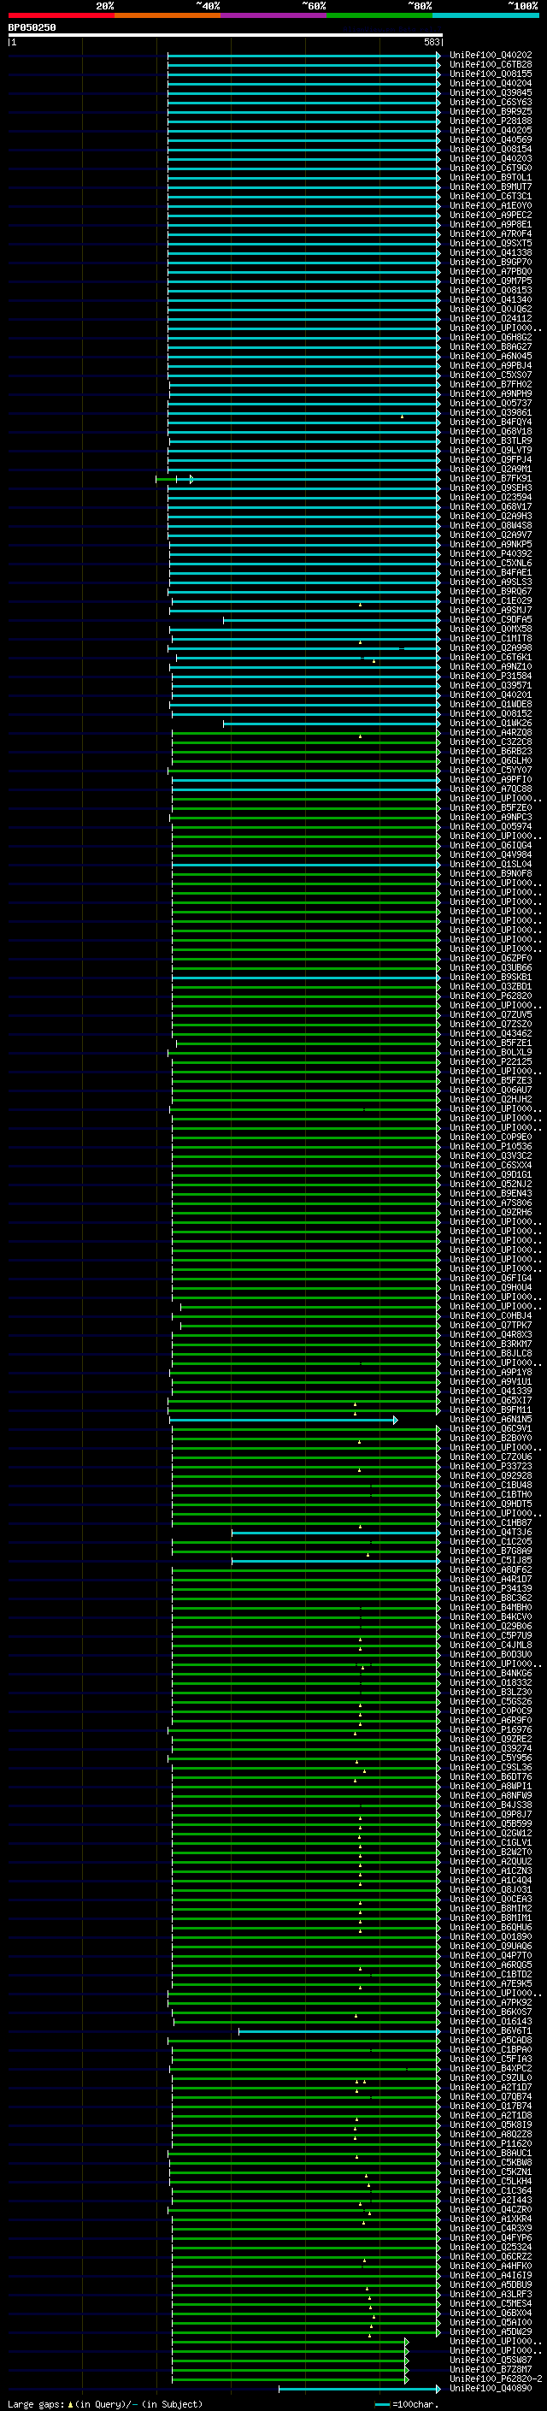Viewport: 547px width, 2411px height.
Task: Click the short cyan bar of UniRef100_A6N1N5
Action: 283,1420
